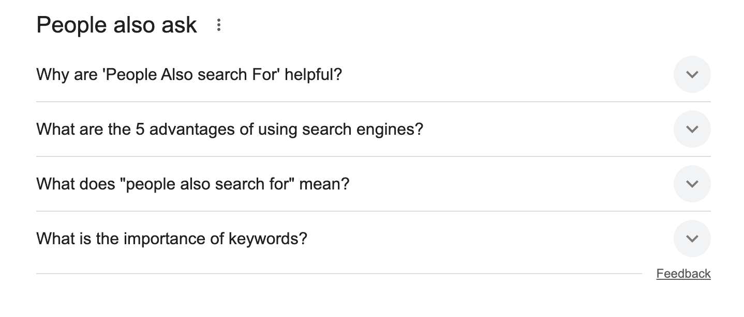Click the kebab menu next to People also ask
The width and height of the screenshot is (744, 317).
pyautogui.click(x=219, y=25)
